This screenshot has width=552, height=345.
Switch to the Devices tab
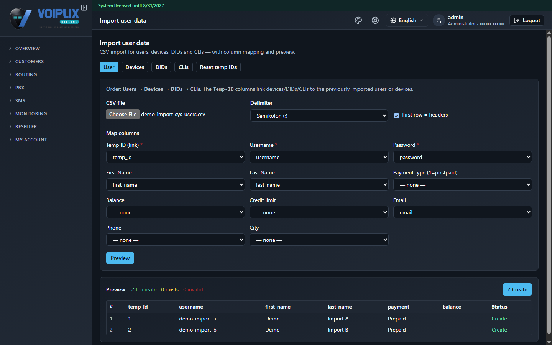click(135, 67)
